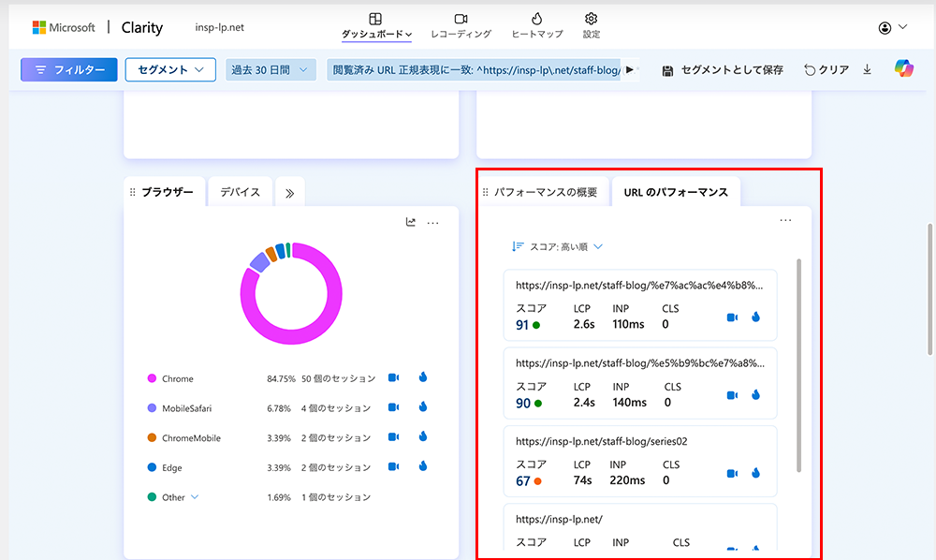Viewport: 936px width, 560px height.
Task: Open the フィルター filter panel
Action: pos(69,70)
